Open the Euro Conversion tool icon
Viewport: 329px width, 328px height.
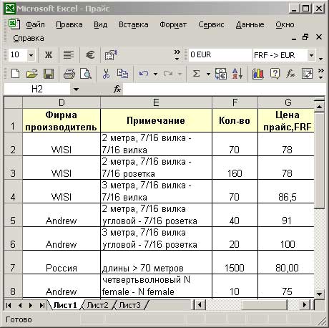221,74
